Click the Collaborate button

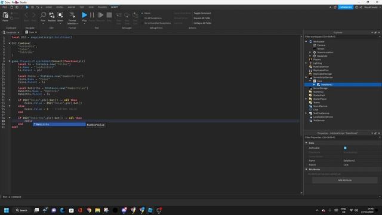[x=346, y=7]
